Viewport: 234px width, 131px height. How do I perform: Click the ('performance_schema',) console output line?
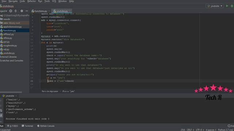click(21, 109)
